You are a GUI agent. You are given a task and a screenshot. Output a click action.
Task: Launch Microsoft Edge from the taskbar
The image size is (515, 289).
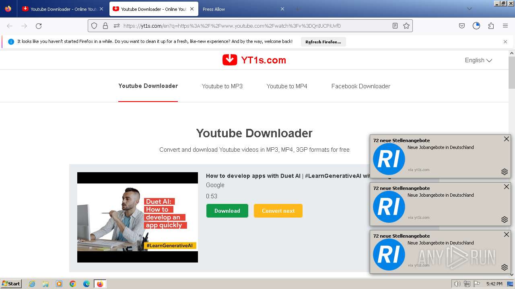click(87, 284)
